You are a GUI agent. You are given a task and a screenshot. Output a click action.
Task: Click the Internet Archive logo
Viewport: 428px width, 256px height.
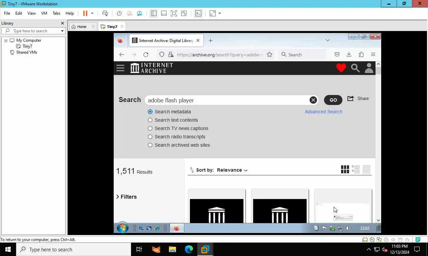pos(152,68)
